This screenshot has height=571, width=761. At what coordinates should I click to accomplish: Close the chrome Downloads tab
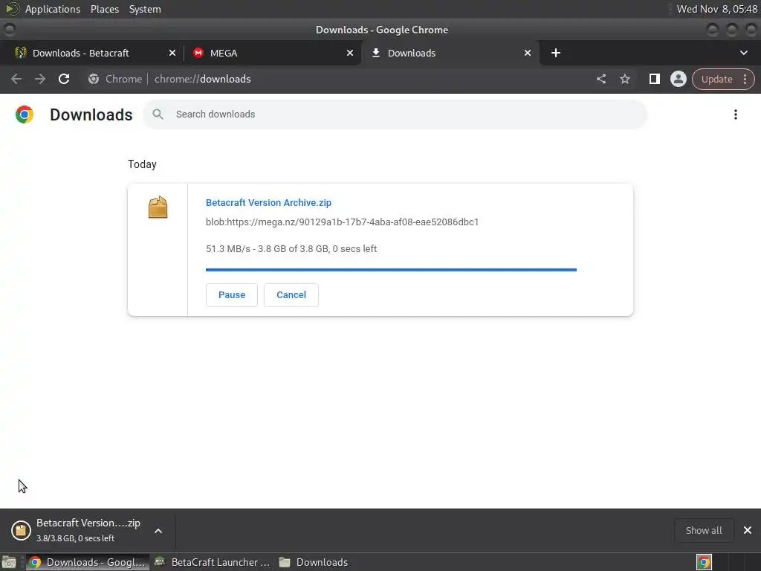[x=528, y=53]
